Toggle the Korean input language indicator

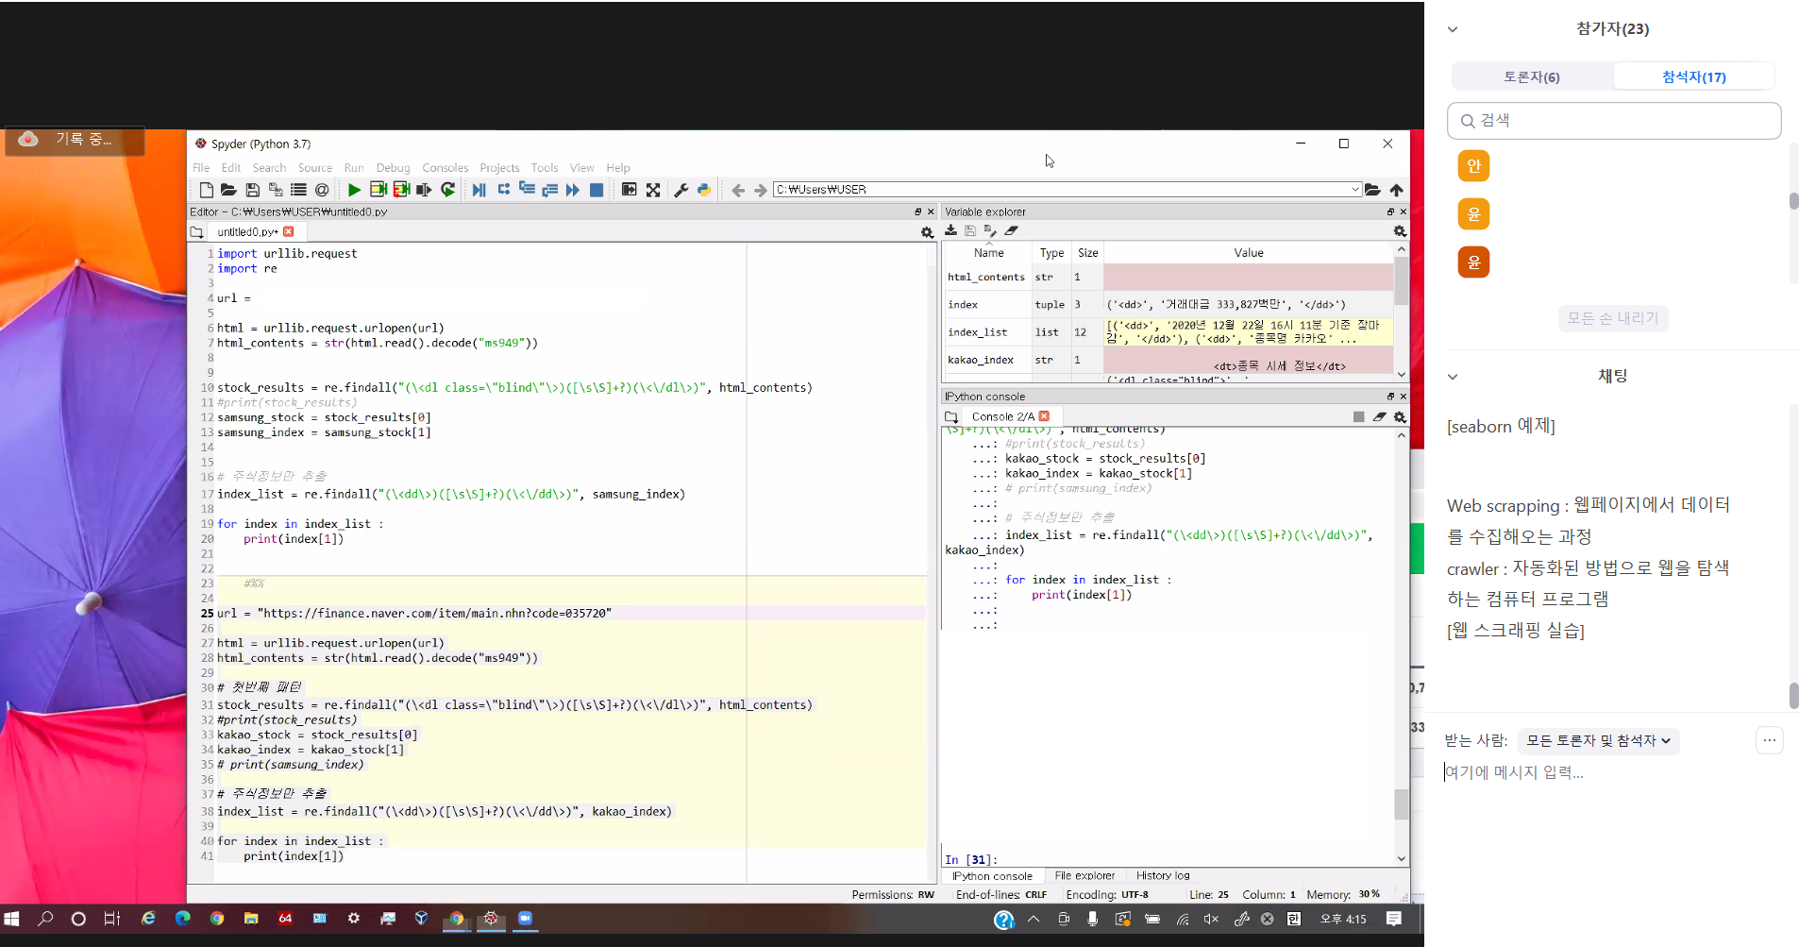[1294, 919]
